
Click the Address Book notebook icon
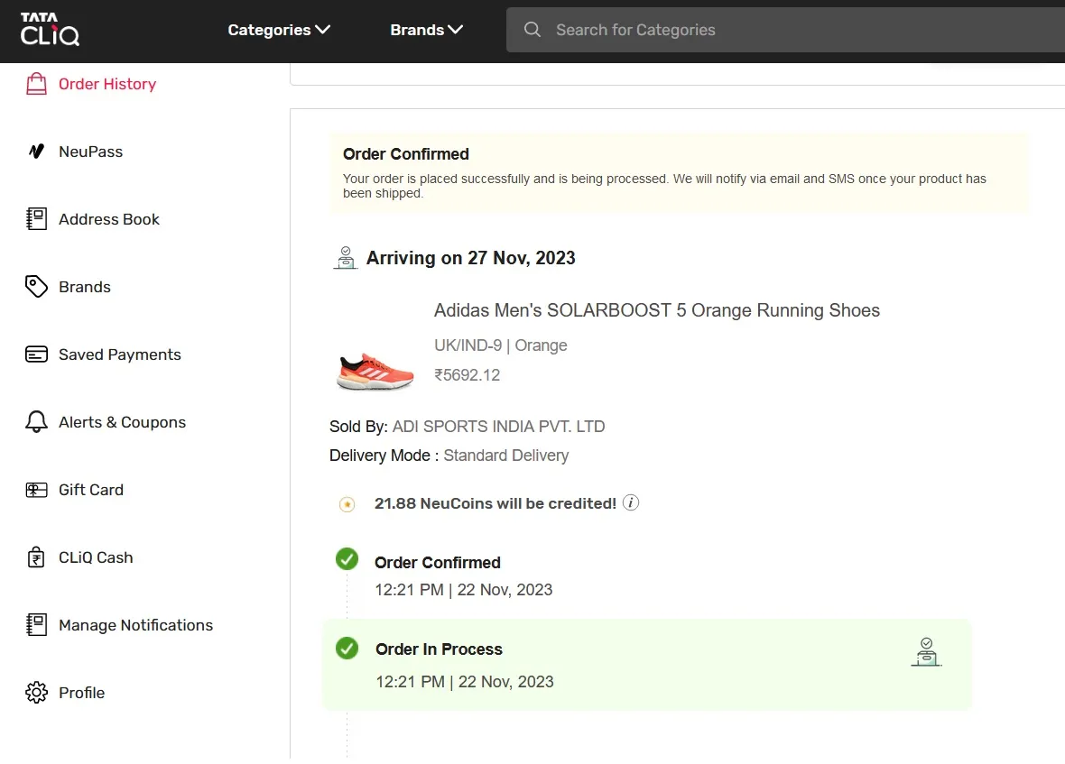37,219
